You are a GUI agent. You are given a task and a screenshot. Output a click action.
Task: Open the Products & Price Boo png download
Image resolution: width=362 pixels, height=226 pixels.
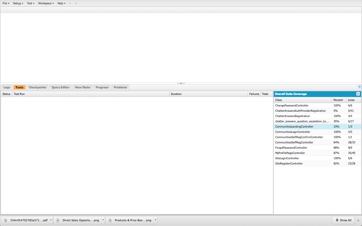click(x=130, y=220)
